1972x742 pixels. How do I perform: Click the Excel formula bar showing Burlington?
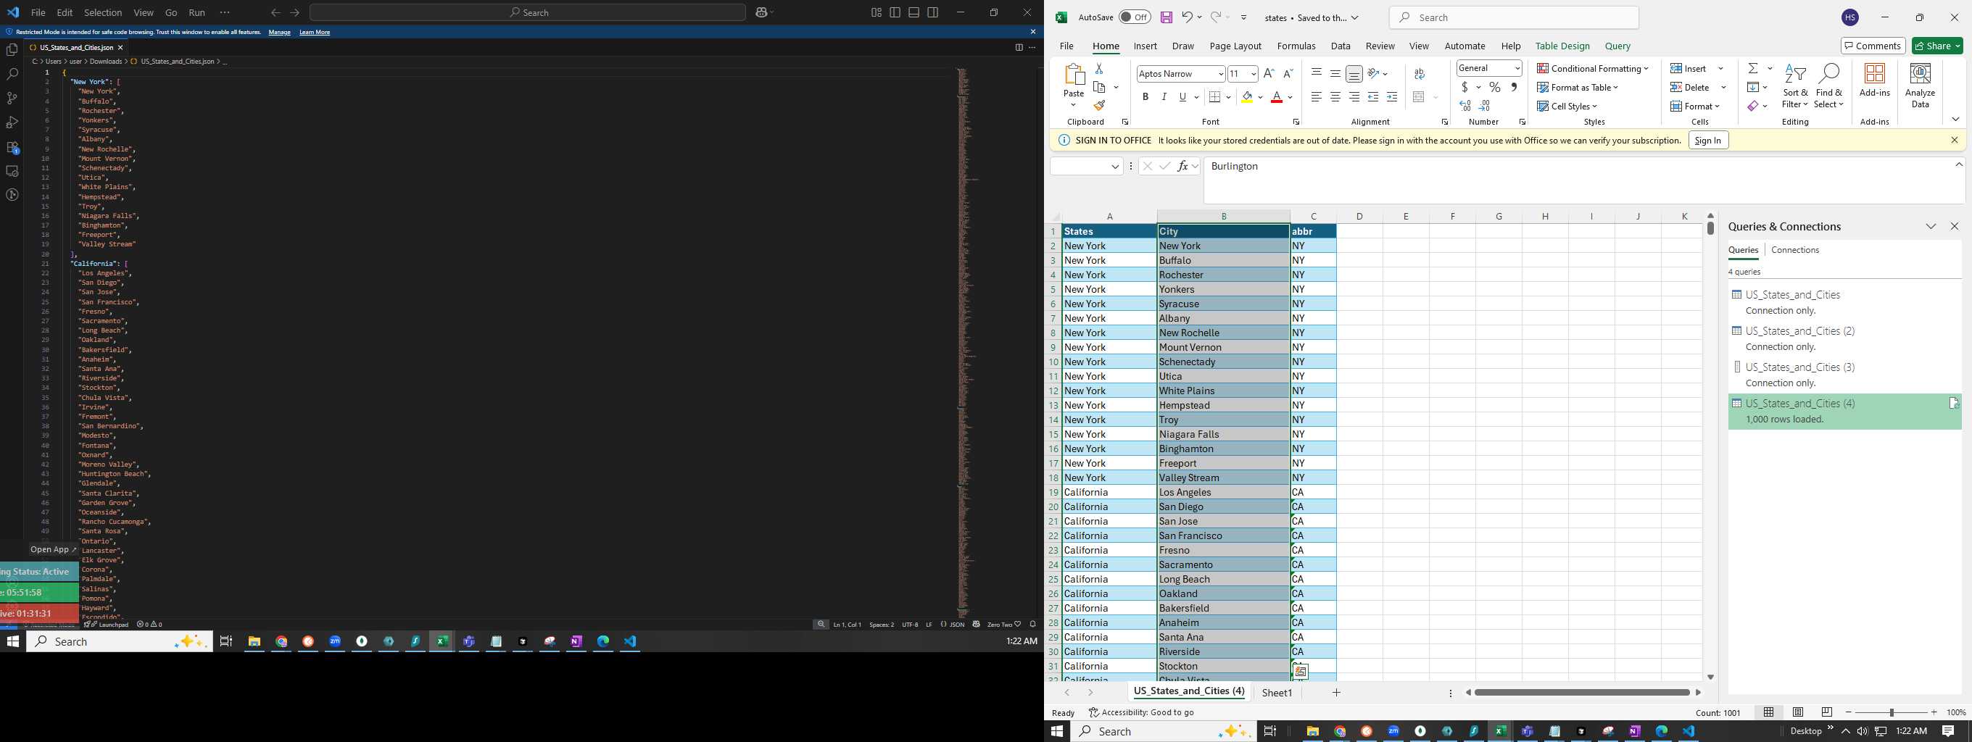tap(1583, 180)
